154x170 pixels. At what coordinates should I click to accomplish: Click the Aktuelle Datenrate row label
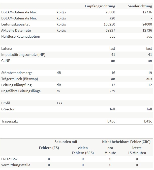tap(16, 30)
